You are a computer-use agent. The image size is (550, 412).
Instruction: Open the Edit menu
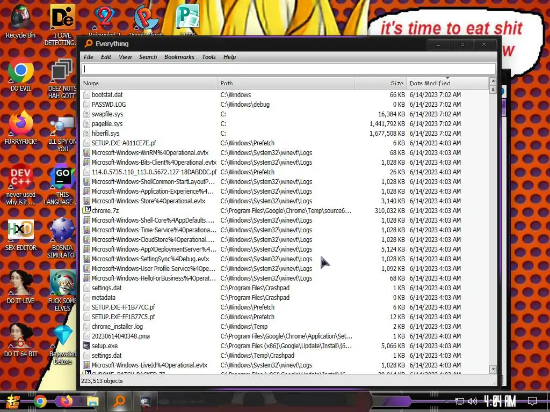106,57
